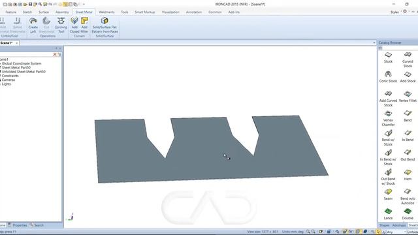This screenshot has width=418, height=235.
Task: Open the Smart Markup ribbon tab
Action: coord(145,12)
